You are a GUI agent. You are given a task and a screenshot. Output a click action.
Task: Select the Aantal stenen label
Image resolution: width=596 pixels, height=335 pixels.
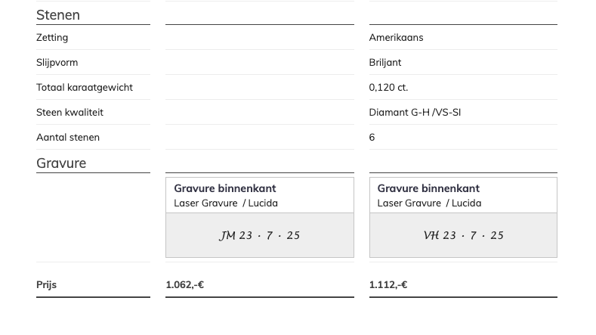[68, 138]
